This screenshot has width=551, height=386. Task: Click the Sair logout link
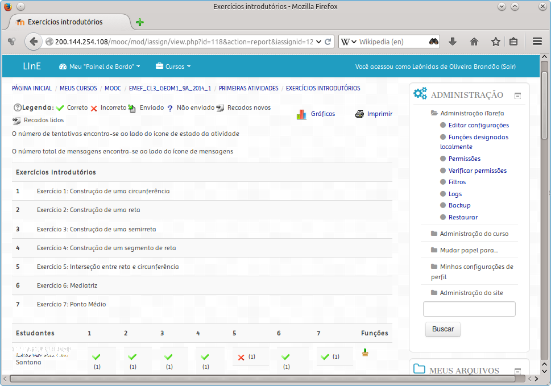(x=508, y=67)
